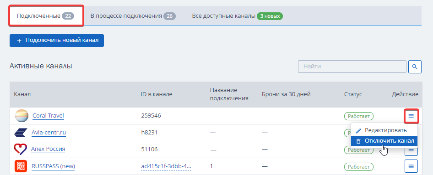The height and width of the screenshot is (175, 433).
Task: Click the 3 новых green badge
Action: click(x=270, y=16)
